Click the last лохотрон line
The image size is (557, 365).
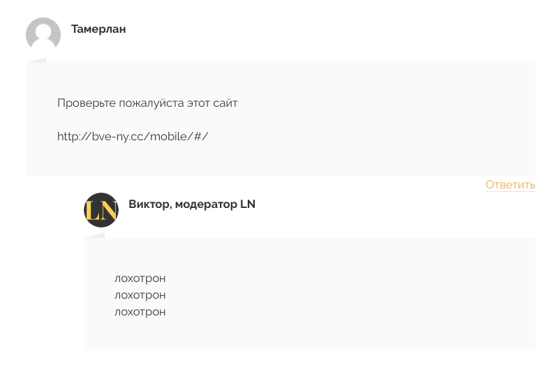tap(140, 312)
